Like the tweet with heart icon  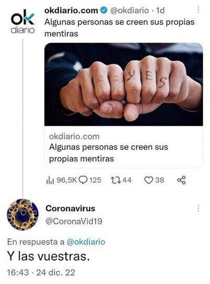pyautogui.click(x=149, y=180)
